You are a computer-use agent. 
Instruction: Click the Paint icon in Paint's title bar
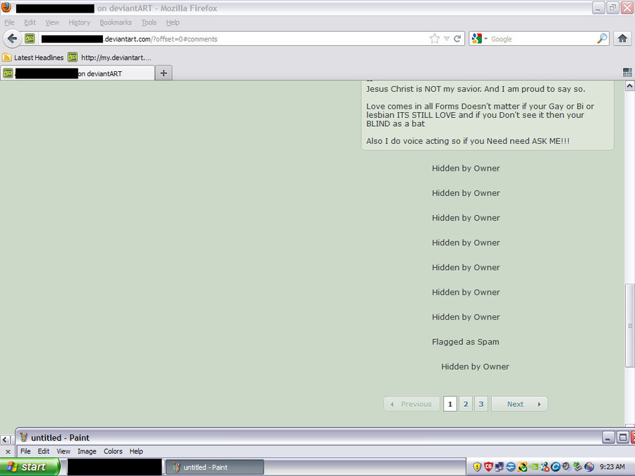[23, 437]
